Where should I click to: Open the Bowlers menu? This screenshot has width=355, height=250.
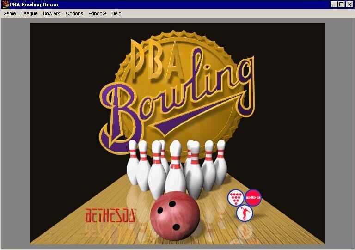(52, 13)
